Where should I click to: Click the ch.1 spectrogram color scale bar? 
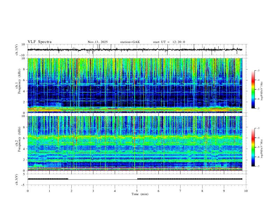pos(253,90)
